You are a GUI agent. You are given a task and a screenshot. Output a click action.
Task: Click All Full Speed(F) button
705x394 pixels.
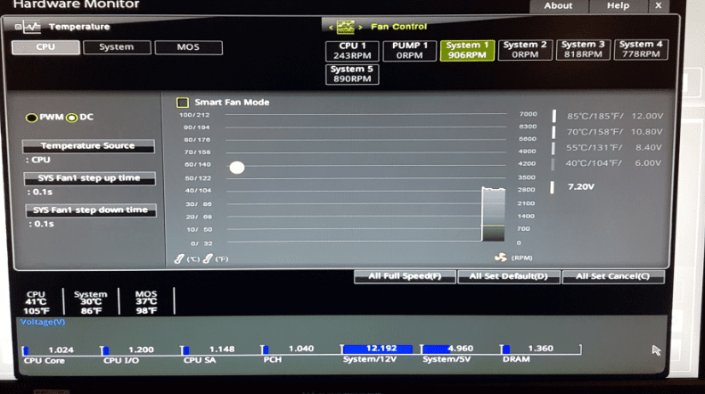click(x=406, y=276)
